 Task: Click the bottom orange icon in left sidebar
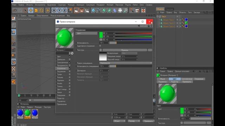(14, 82)
